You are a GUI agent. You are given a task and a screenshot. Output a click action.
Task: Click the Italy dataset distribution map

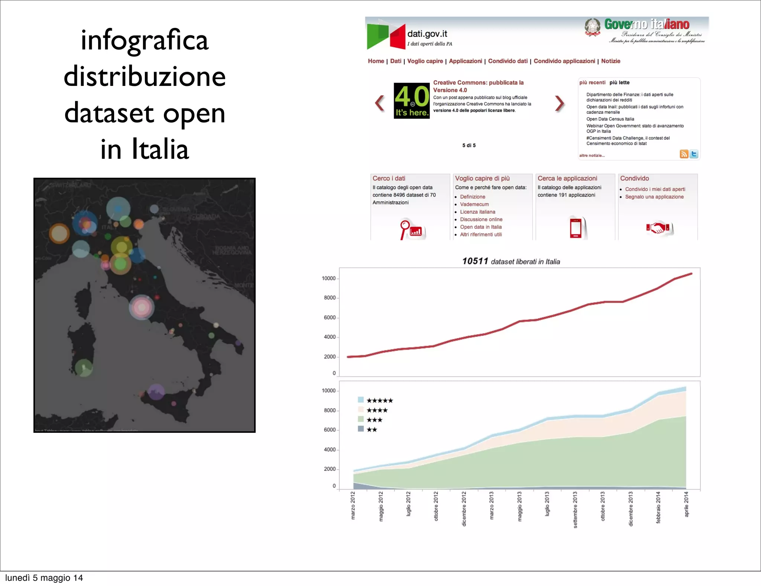tap(145, 305)
